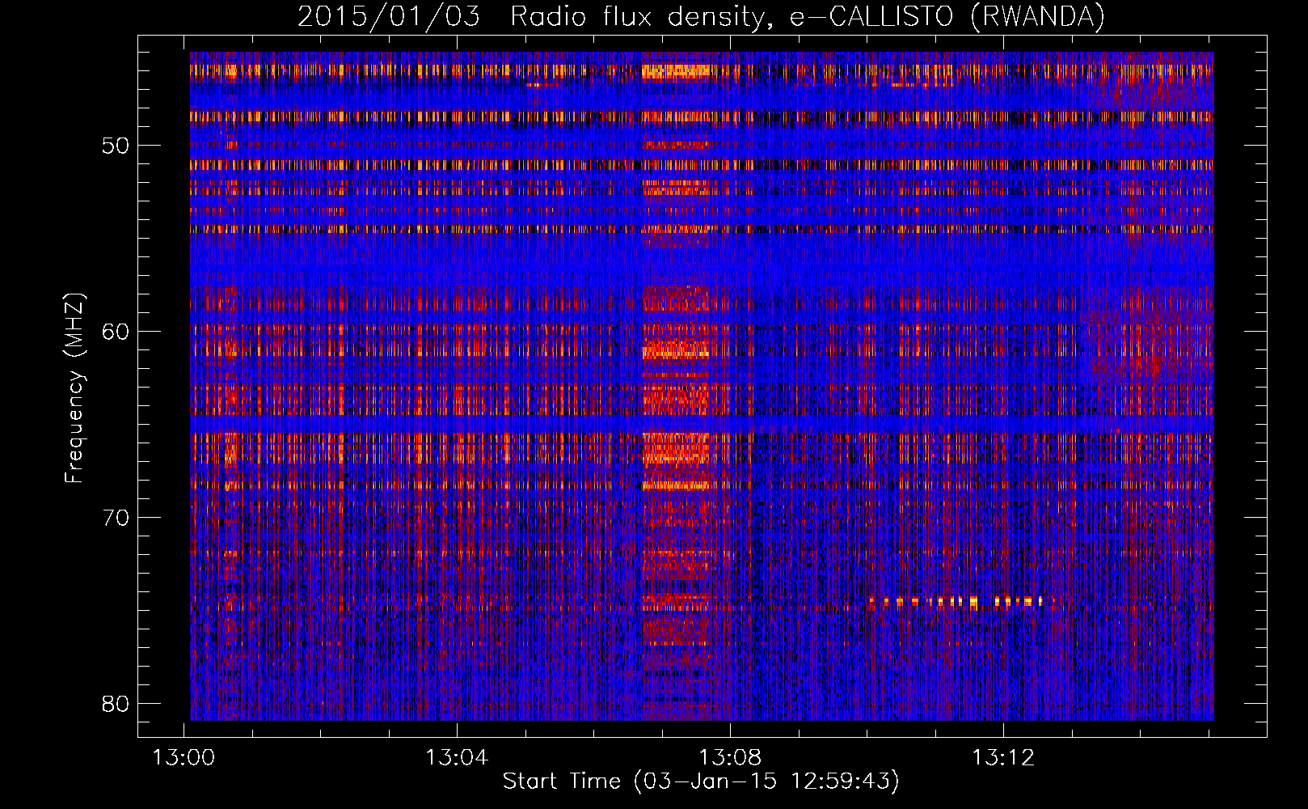Click the '13:08' time tick label
Viewport: 1308px width, 809px height.
(730, 758)
